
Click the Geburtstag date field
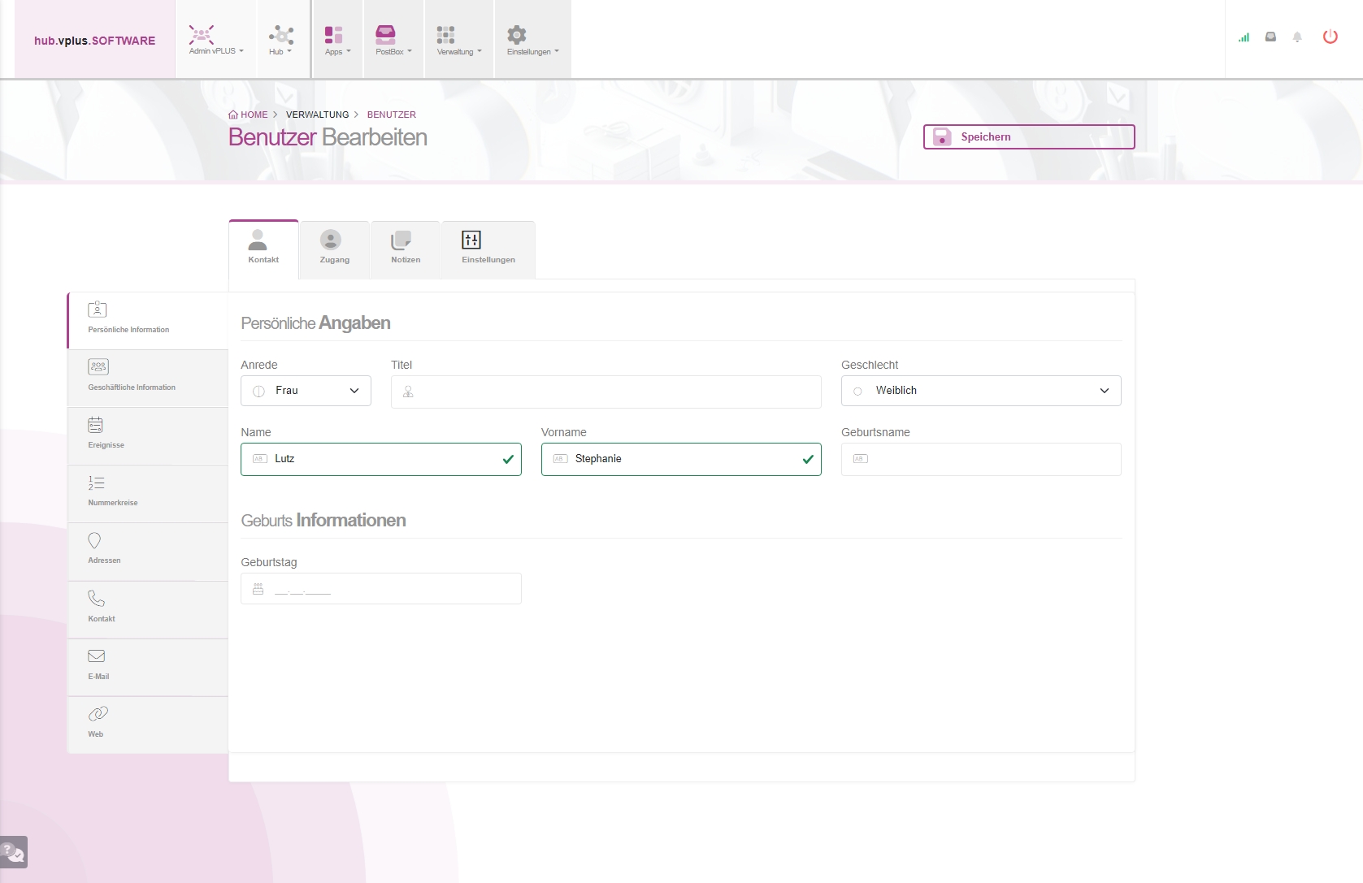[380, 589]
